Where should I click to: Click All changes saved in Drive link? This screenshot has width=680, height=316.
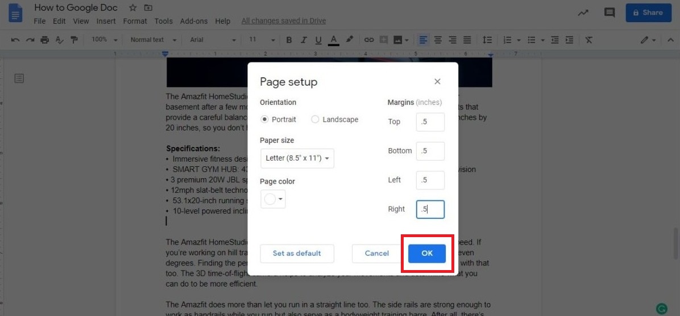284,21
